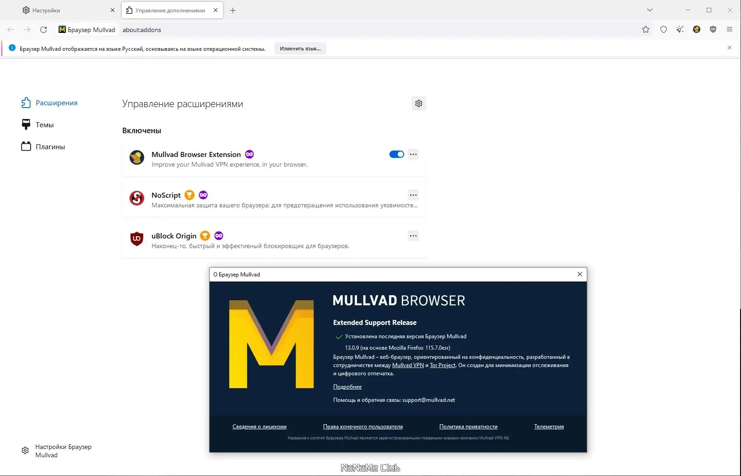Click the Mullvad Browser Extension logo icon
This screenshot has width=741, height=476.
pyautogui.click(x=137, y=157)
